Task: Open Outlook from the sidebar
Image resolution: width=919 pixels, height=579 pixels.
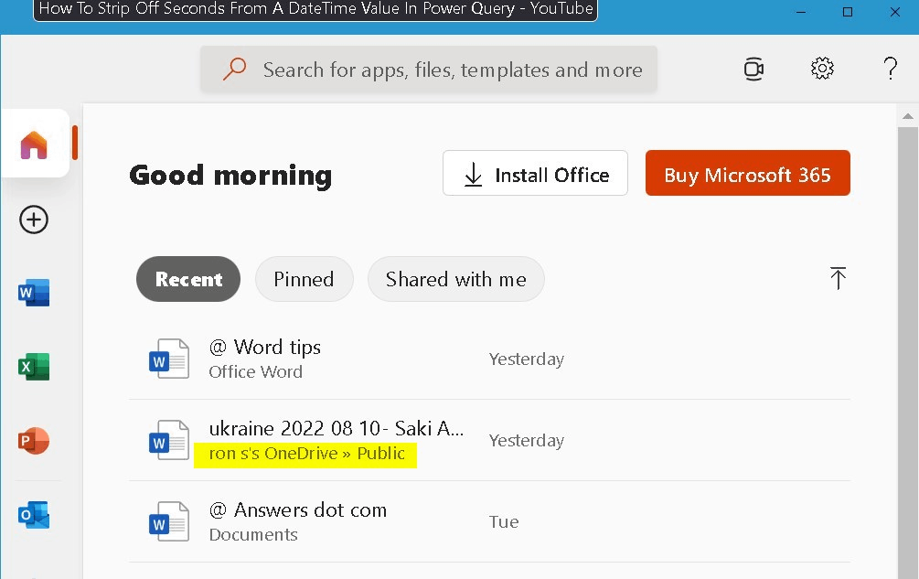Action: (x=34, y=515)
